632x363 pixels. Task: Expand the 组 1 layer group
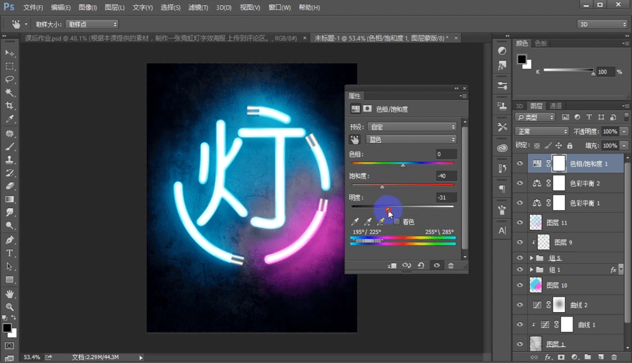532,270
